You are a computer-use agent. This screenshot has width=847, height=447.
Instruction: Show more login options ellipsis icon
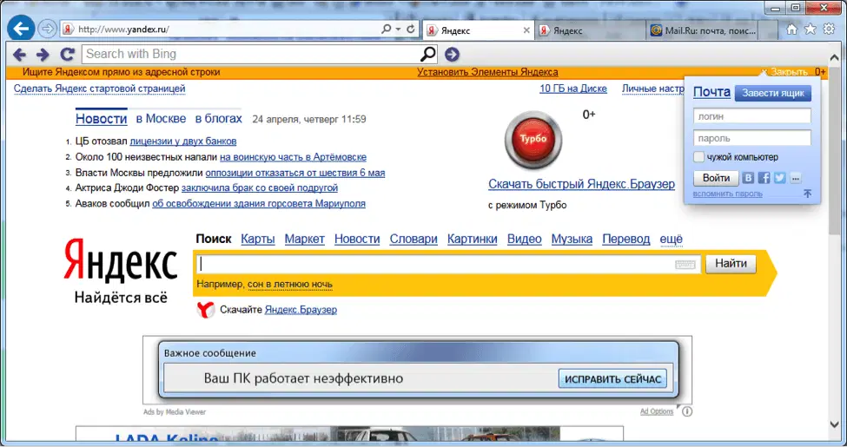pos(795,178)
